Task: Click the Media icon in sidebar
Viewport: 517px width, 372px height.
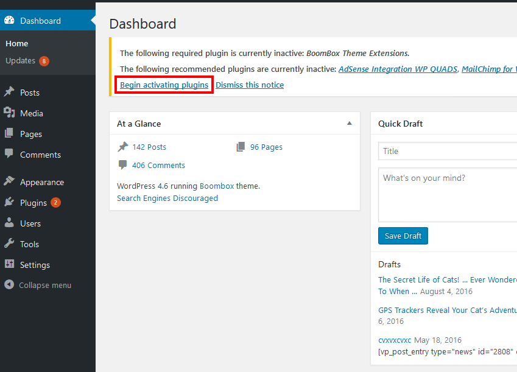Action: click(x=9, y=113)
